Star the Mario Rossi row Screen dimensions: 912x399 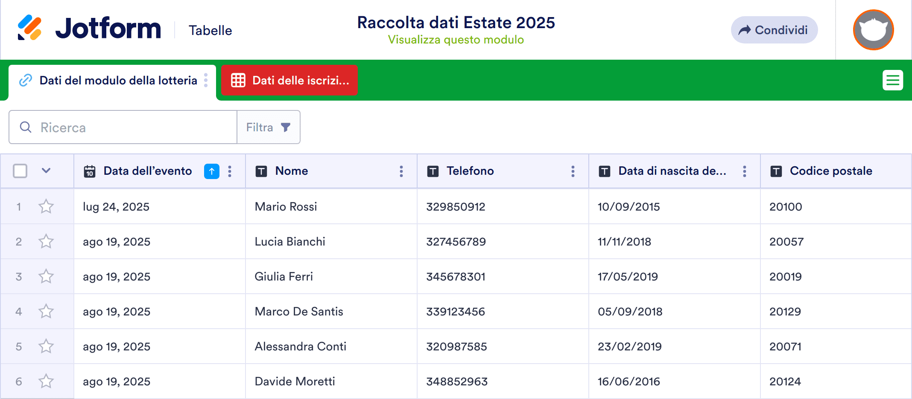(x=46, y=207)
